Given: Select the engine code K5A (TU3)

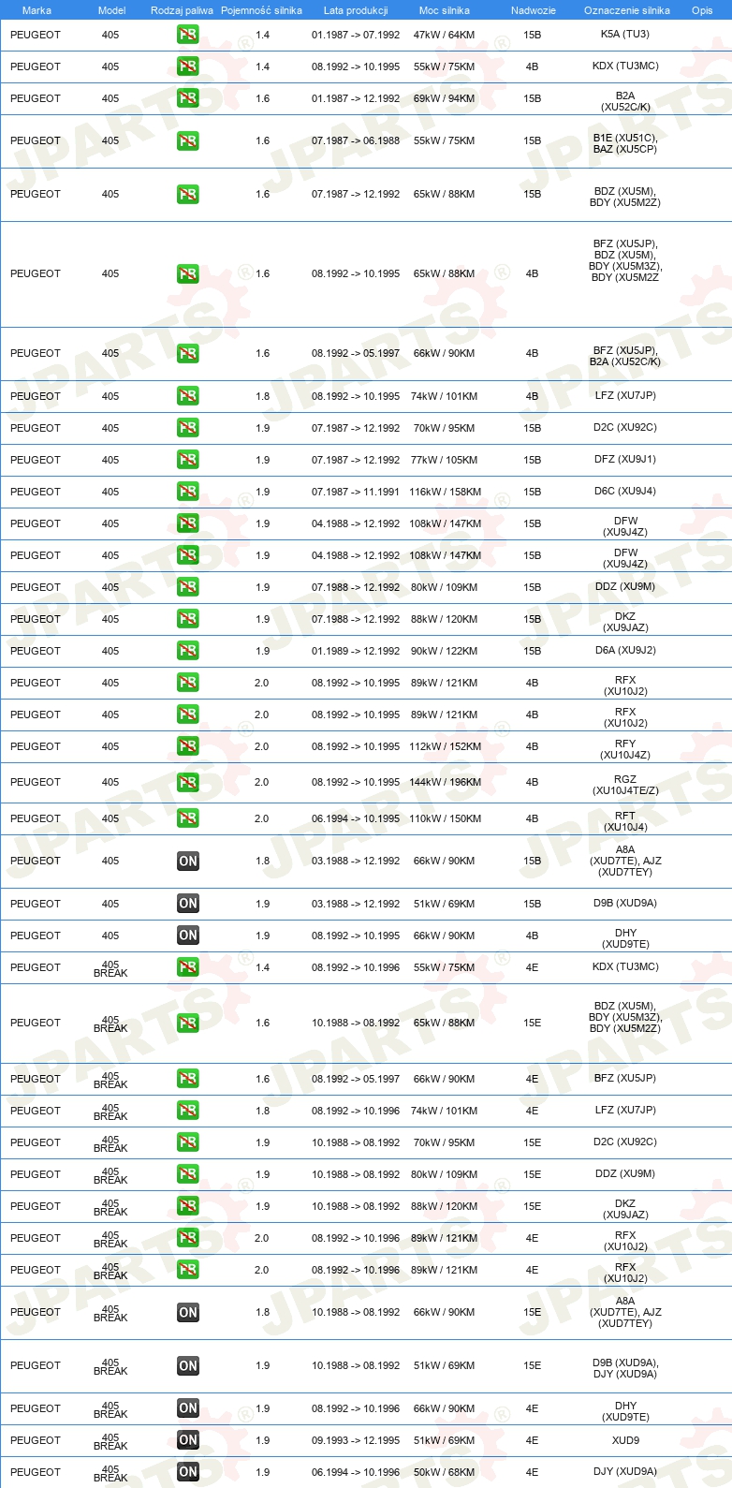Looking at the screenshot, I should coord(625,34).
